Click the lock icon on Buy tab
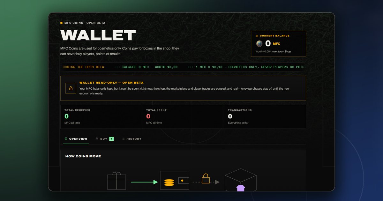 coord(97,139)
